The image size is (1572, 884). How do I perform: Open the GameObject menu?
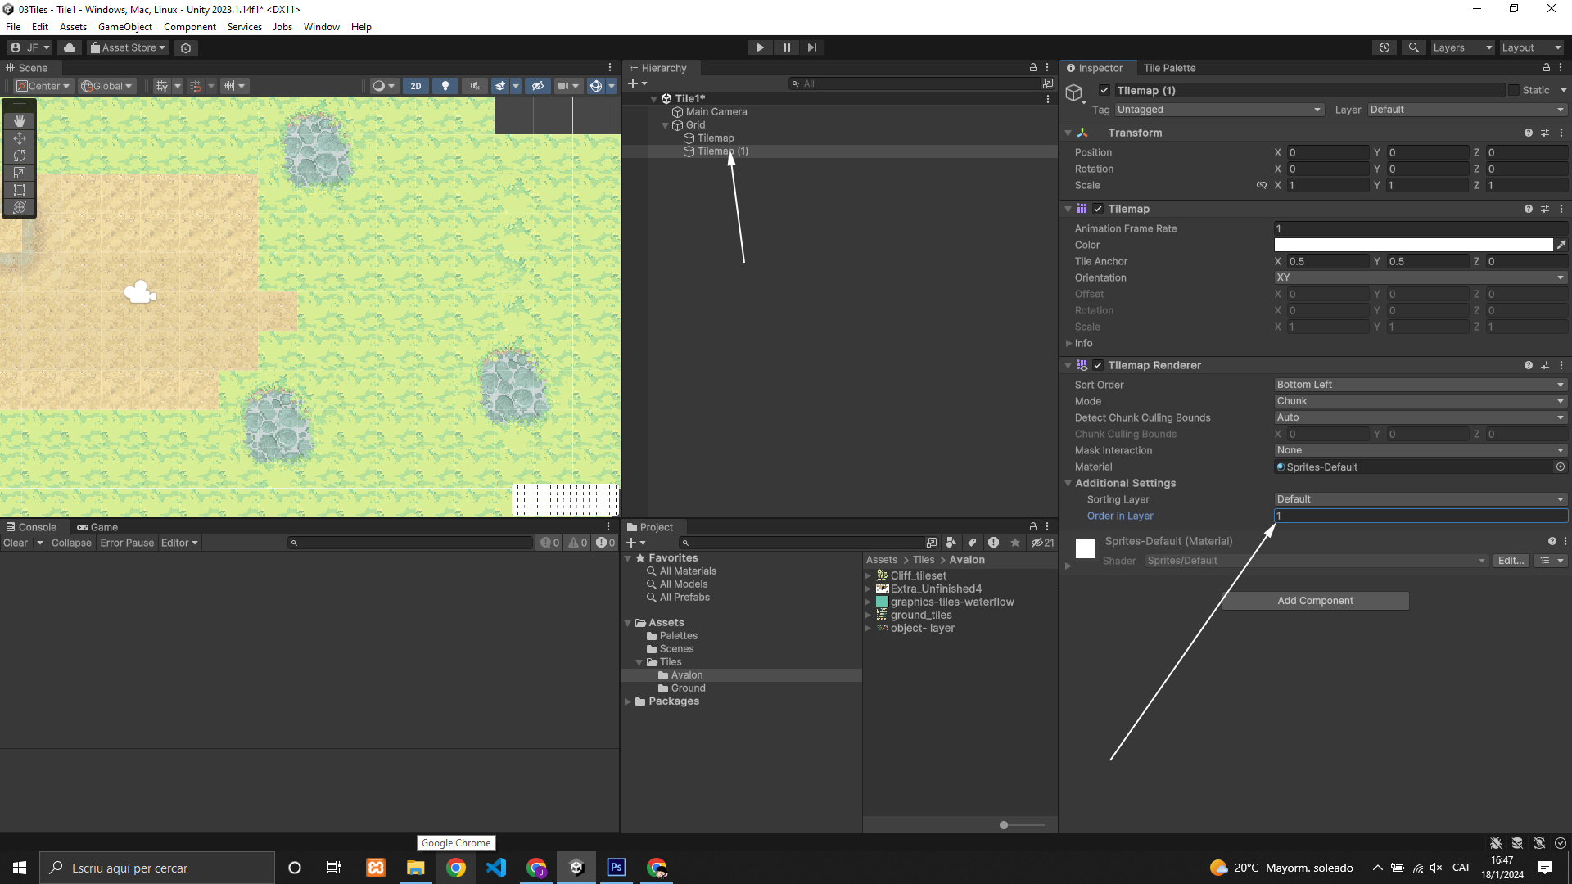124,27
